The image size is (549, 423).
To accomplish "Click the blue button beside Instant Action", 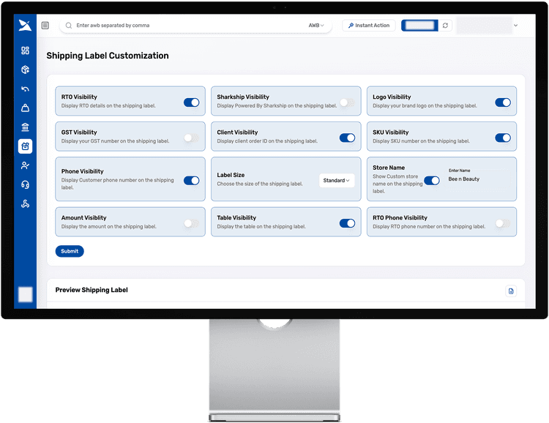I will point(419,25).
